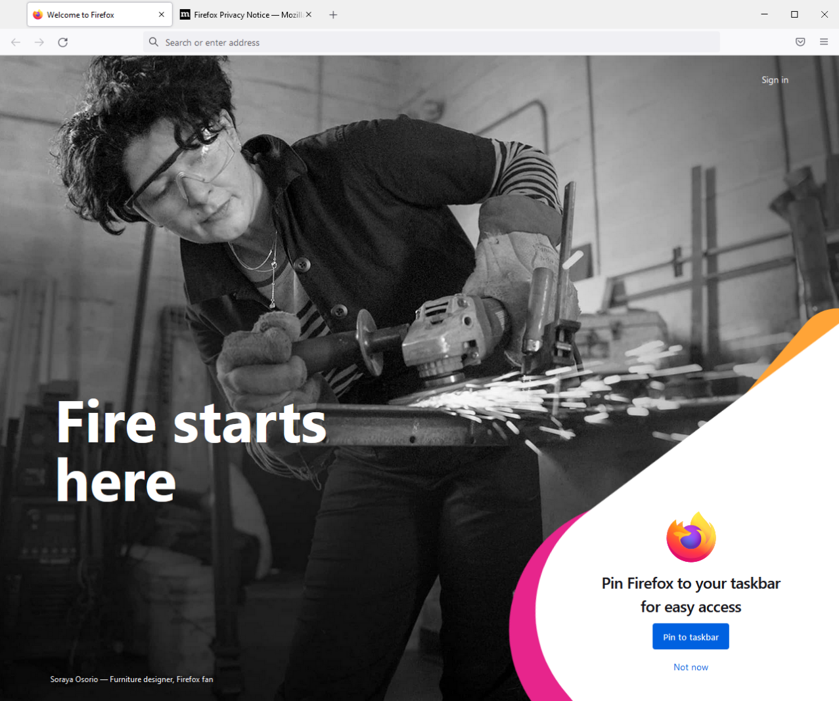
Task: Open the hamburger application menu
Action: coord(824,42)
